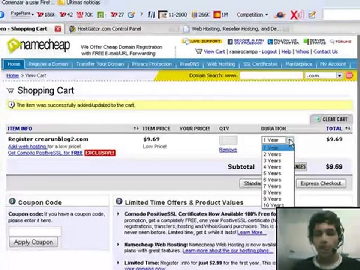Select 6 Years duration option
This screenshot has height=270, width=360.
coord(278,180)
